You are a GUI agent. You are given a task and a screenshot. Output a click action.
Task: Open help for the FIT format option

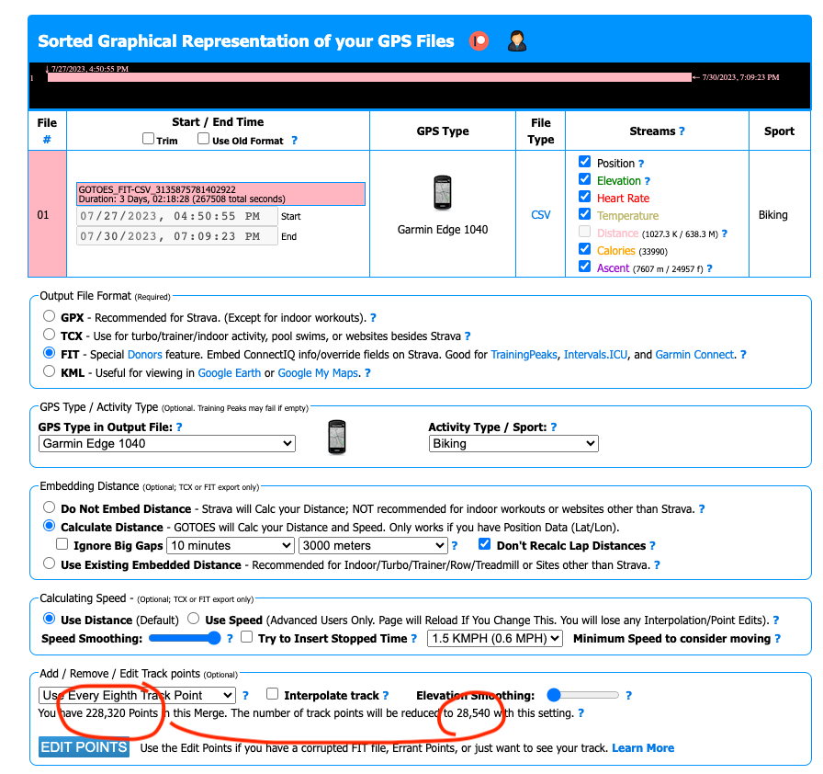(743, 355)
